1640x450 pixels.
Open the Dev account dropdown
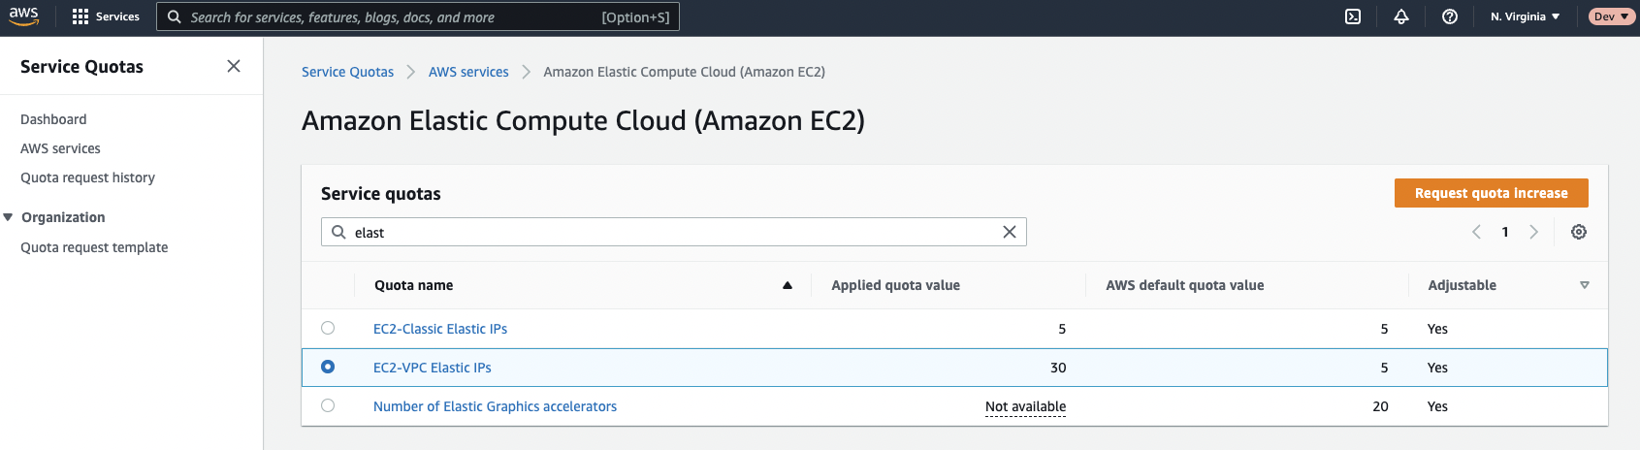1611,16
